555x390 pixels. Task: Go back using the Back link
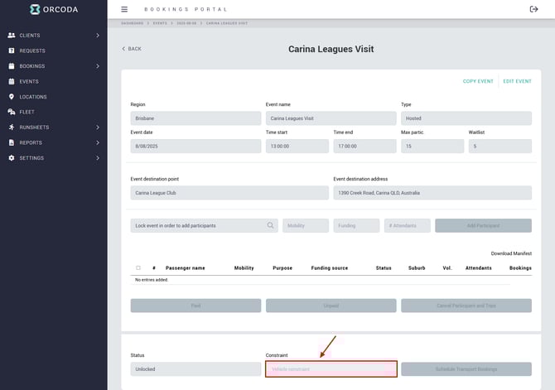pos(132,49)
